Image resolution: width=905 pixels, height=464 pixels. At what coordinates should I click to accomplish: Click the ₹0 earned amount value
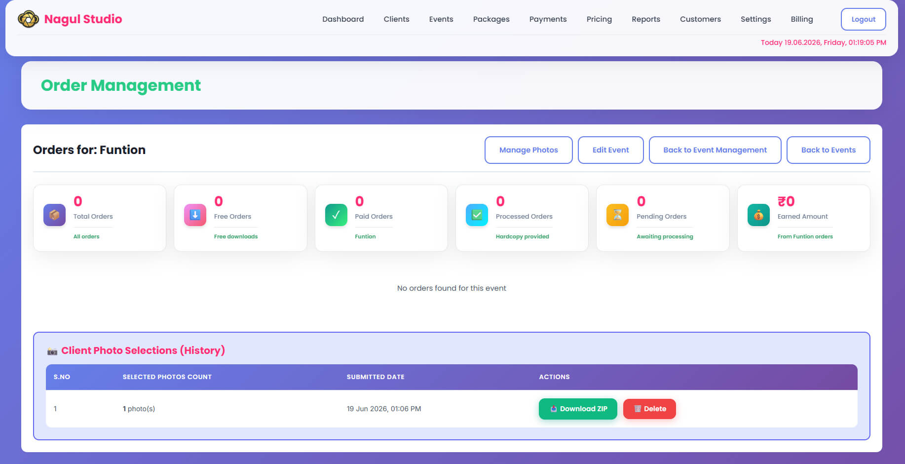click(786, 201)
